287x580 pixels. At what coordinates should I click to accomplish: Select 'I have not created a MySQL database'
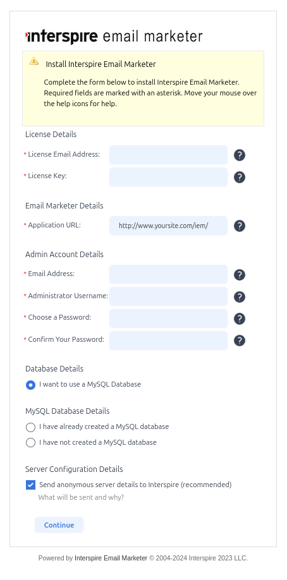[x=30, y=443]
